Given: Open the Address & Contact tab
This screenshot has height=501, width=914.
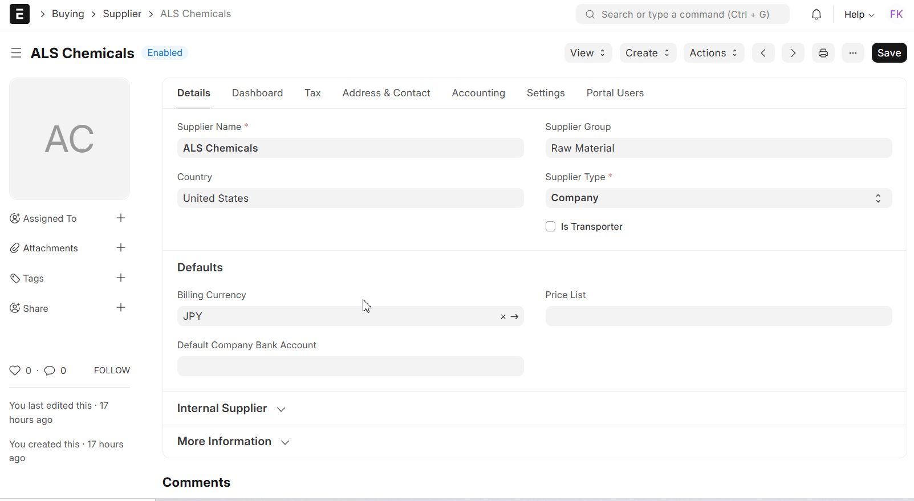Looking at the screenshot, I should 386,93.
